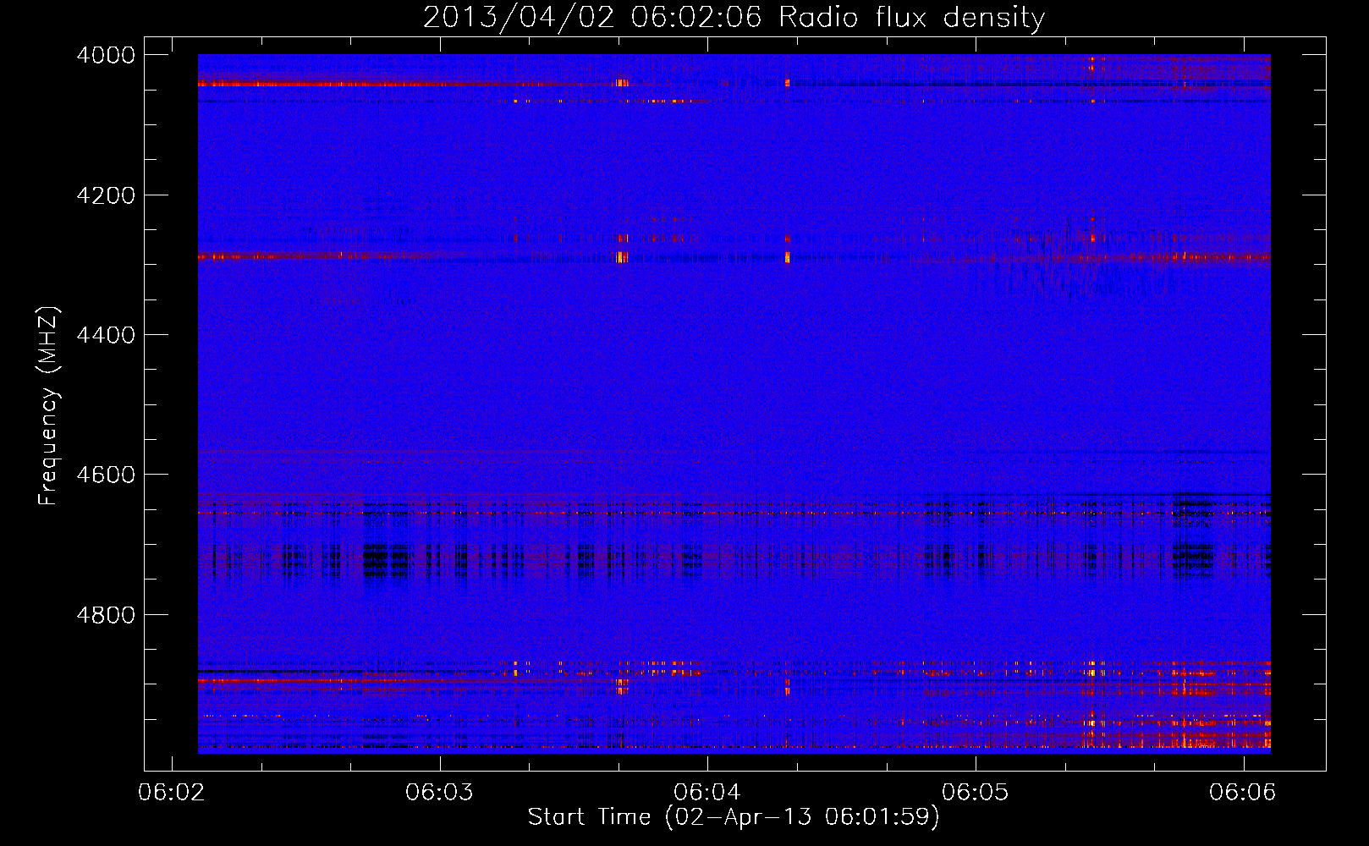
Task: Click the 'Start Time (02-Apr-13 06:01:59)' axis title
Action: 734,817
